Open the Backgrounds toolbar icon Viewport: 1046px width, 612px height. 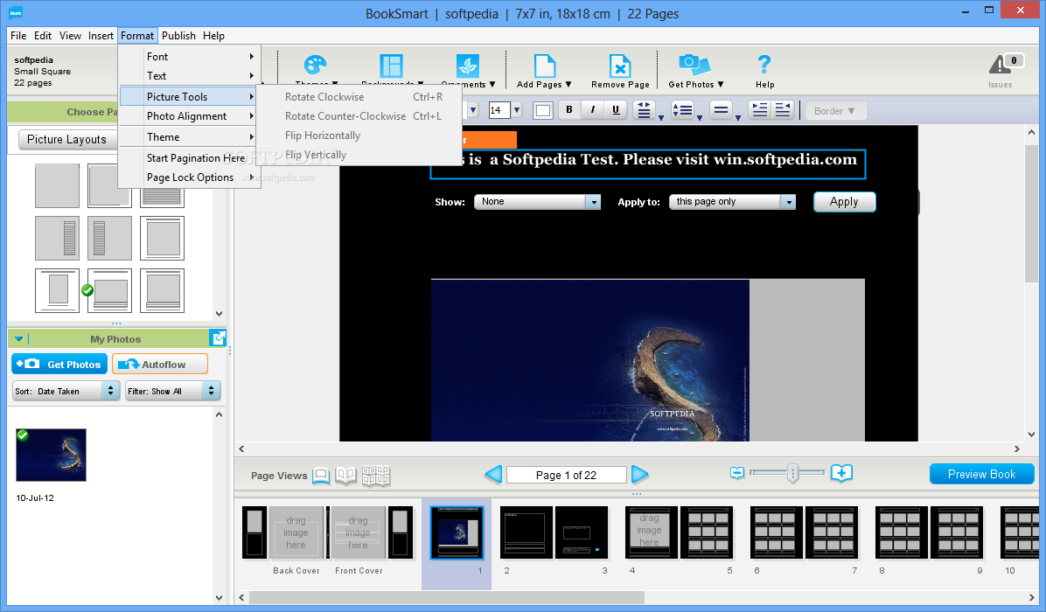[x=391, y=66]
